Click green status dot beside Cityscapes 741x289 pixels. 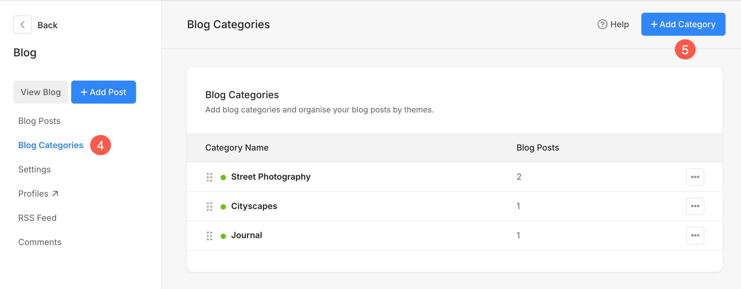point(223,207)
